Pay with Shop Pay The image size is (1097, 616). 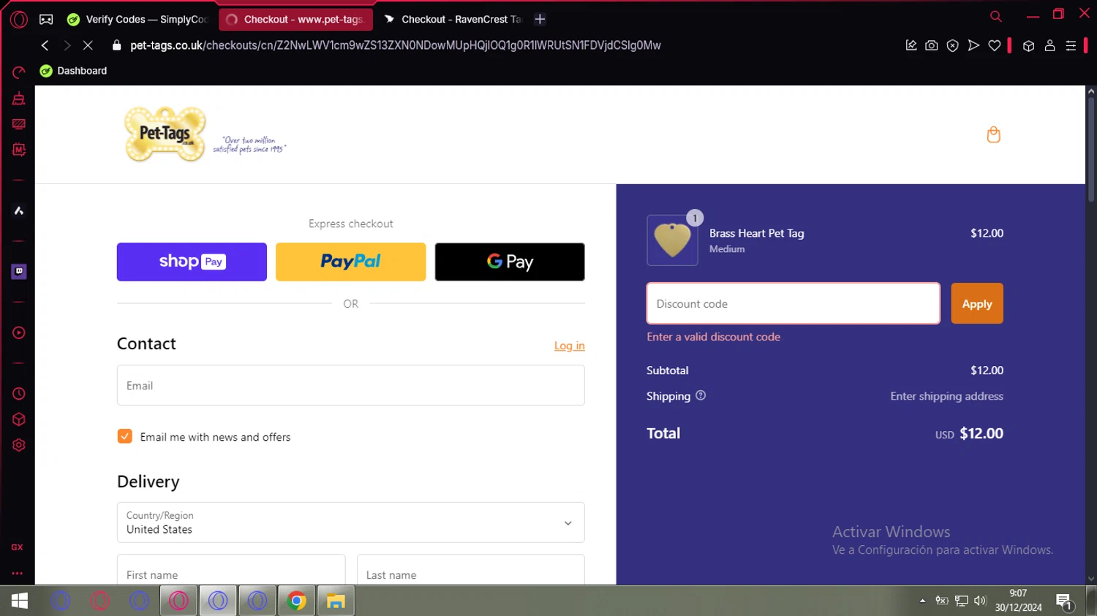click(192, 262)
